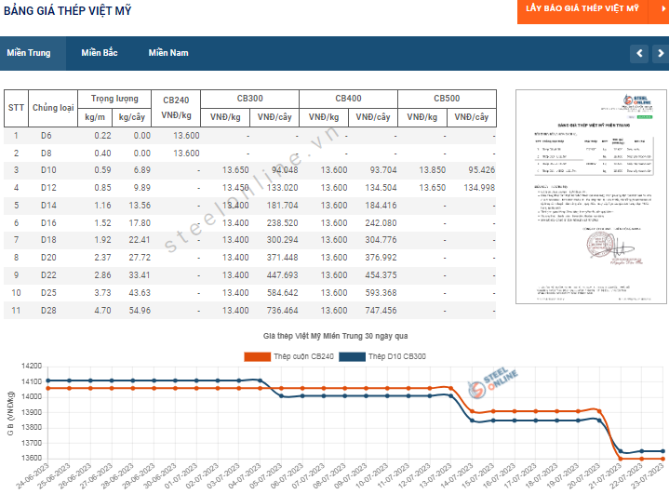Switch to Miền Bắc tab
Screen dimensions: 669x494
(100, 53)
